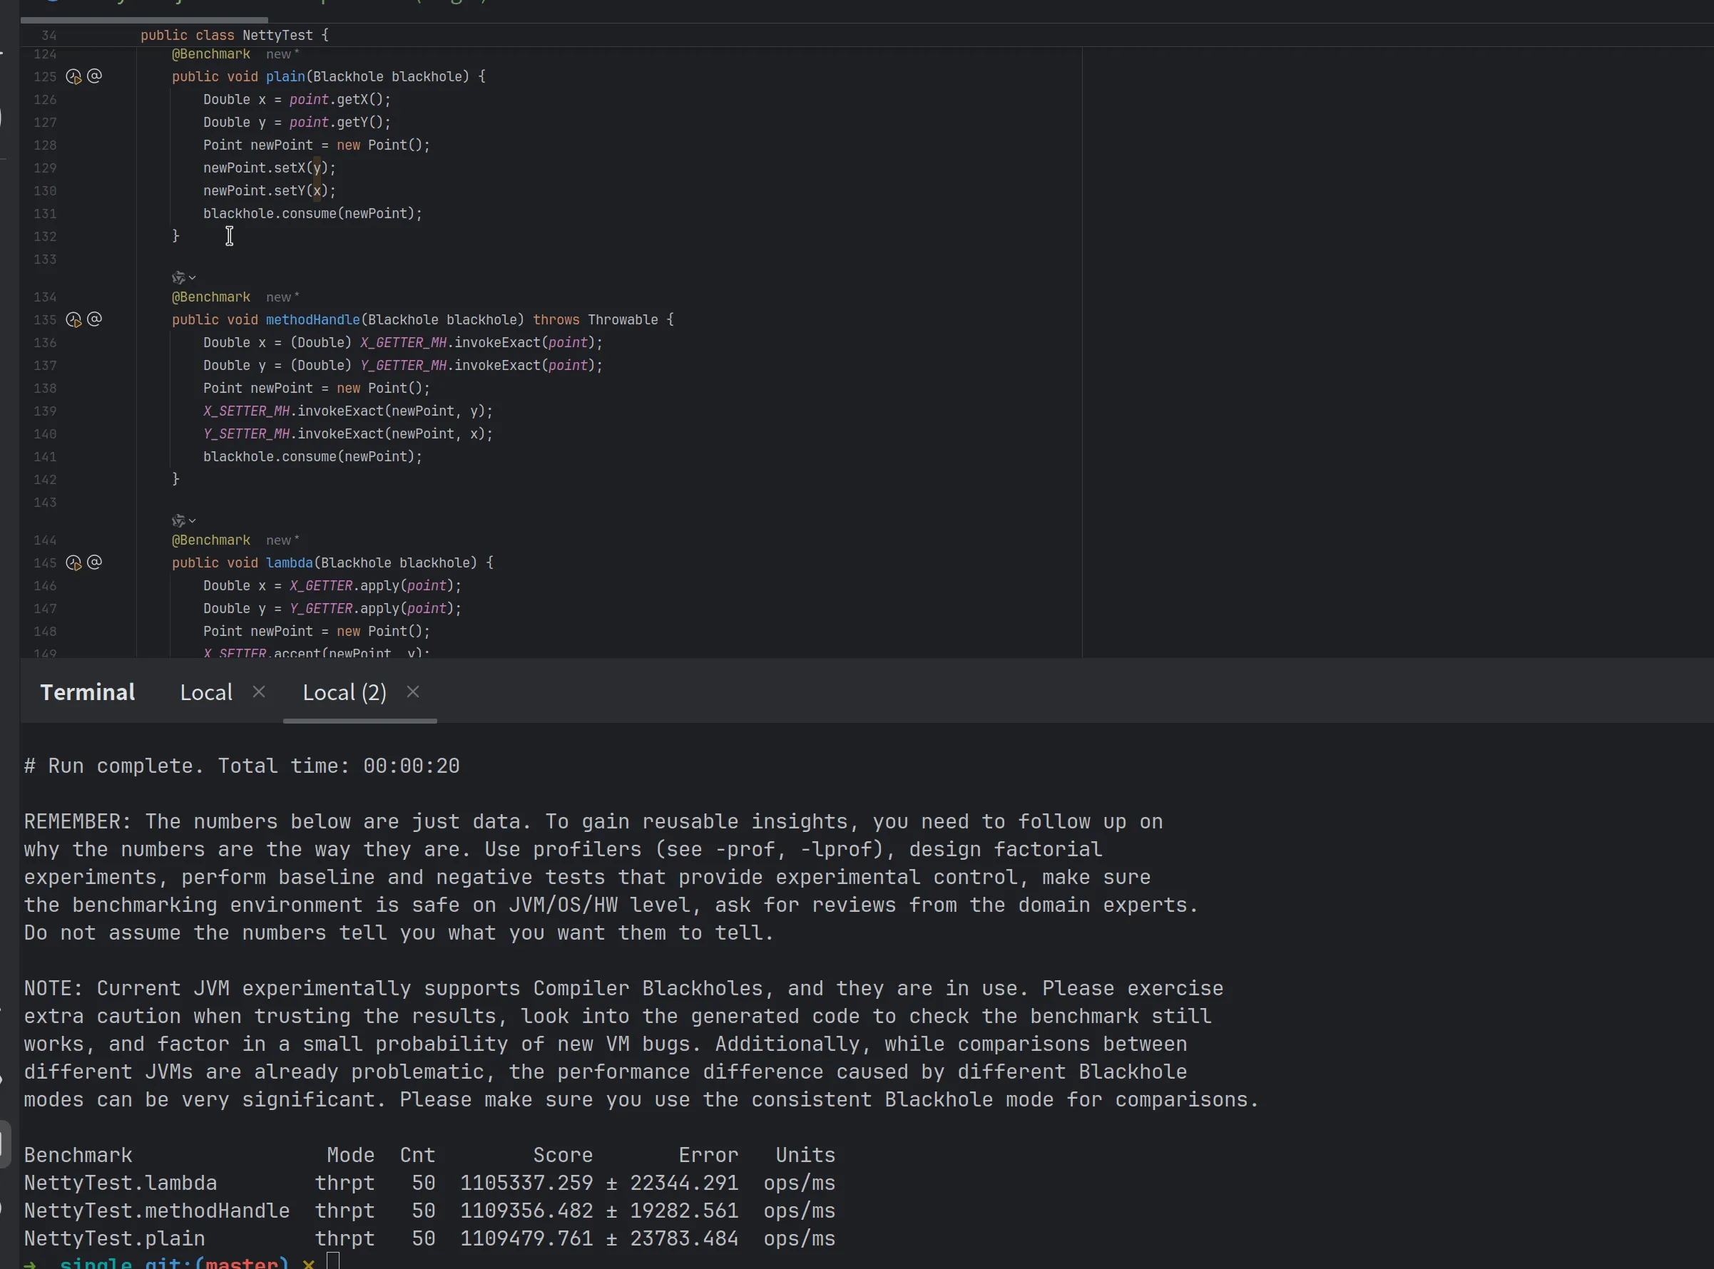Run the plain benchmark from gutter icon
This screenshot has height=1269, width=1714.
click(73, 77)
